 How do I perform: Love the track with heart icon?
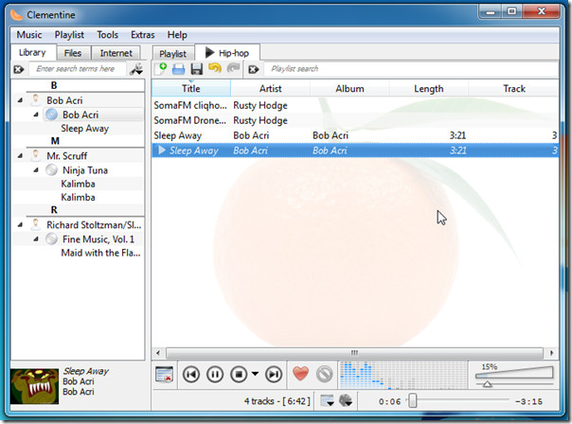tap(300, 374)
